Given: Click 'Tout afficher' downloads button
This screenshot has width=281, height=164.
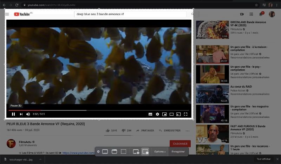Looking at the screenshot, I should (263, 159).
